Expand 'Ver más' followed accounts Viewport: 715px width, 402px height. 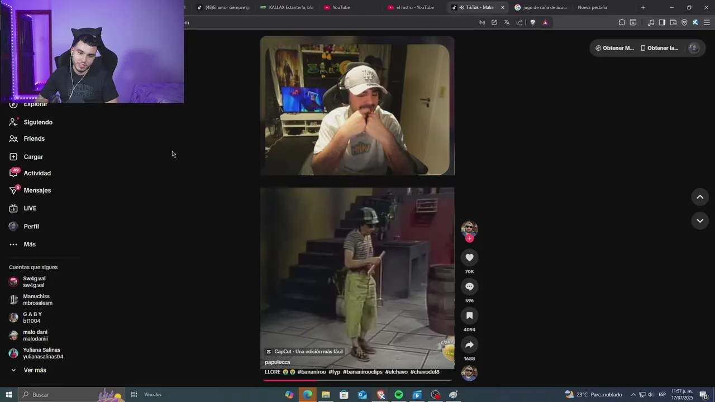(35, 370)
